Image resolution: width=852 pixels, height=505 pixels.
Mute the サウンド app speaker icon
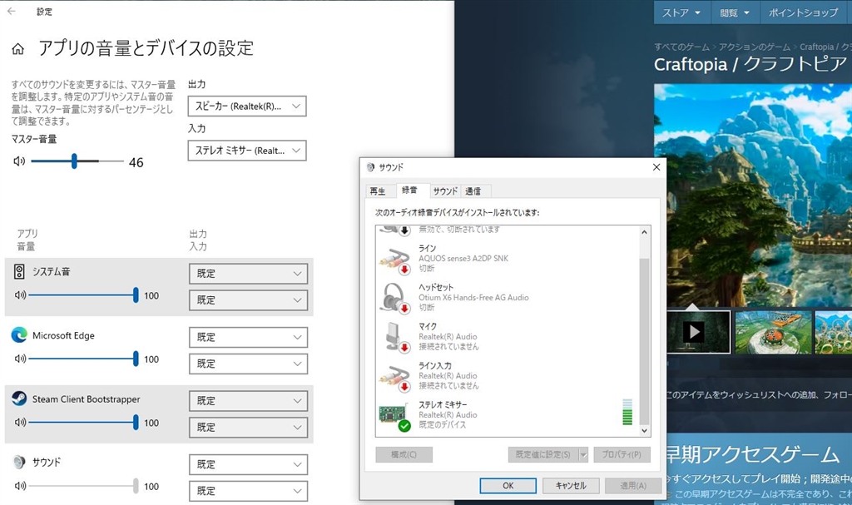coord(20,486)
